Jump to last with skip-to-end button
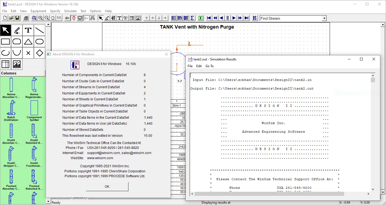Screen dimensions: 386x205 (246, 18)
